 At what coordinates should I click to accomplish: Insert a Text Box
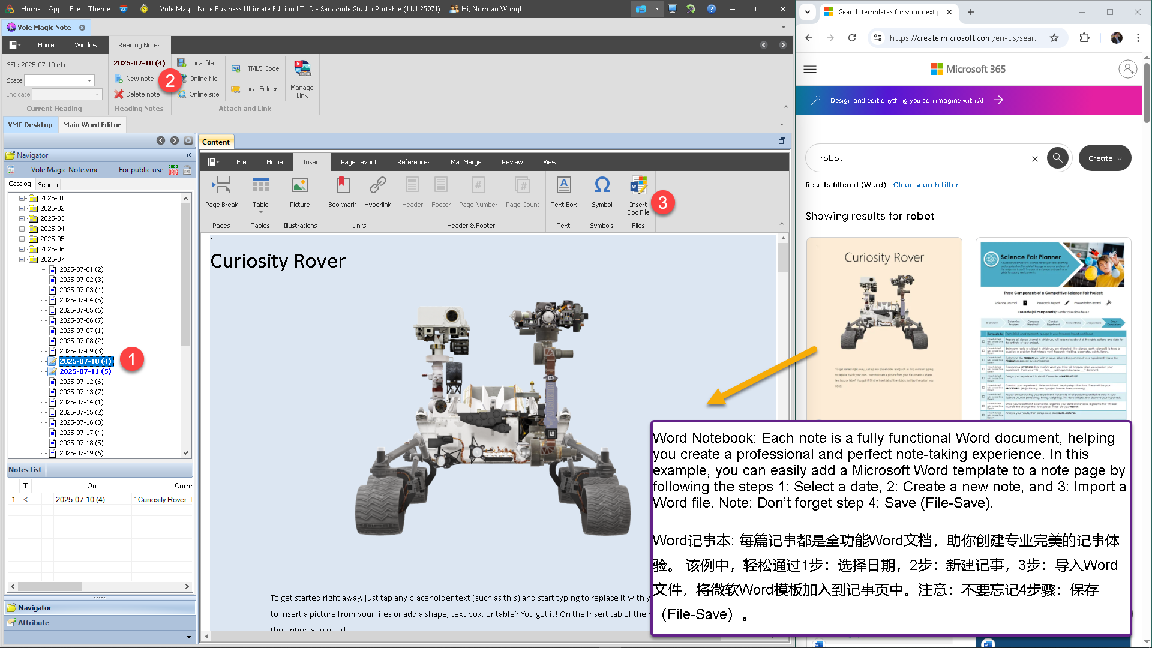(x=563, y=192)
